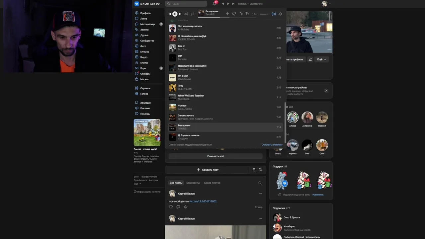The width and height of the screenshot is (425, 239).
Task: Open the more menu on the 17 мар post
Action: 260,194
